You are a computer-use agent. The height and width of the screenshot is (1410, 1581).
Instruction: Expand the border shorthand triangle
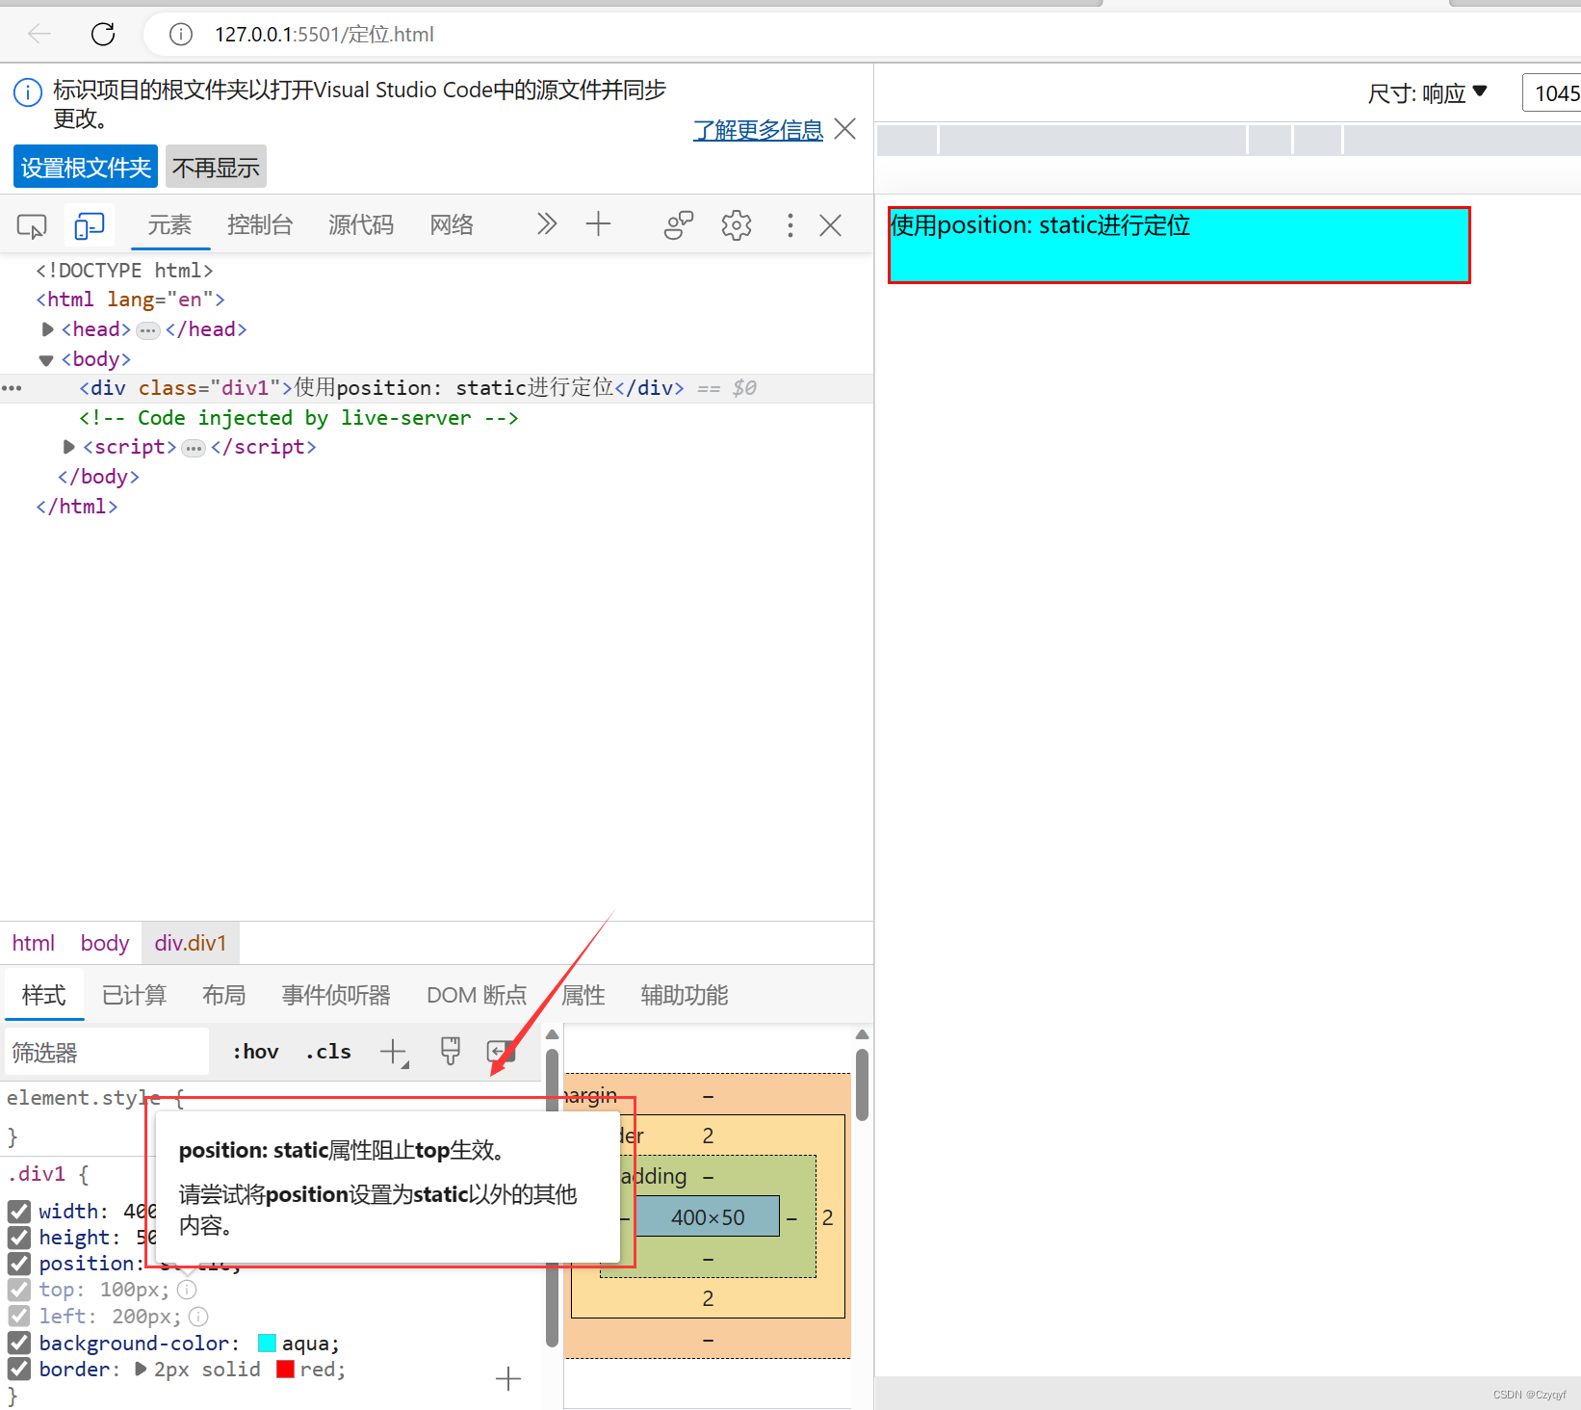click(x=141, y=1369)
